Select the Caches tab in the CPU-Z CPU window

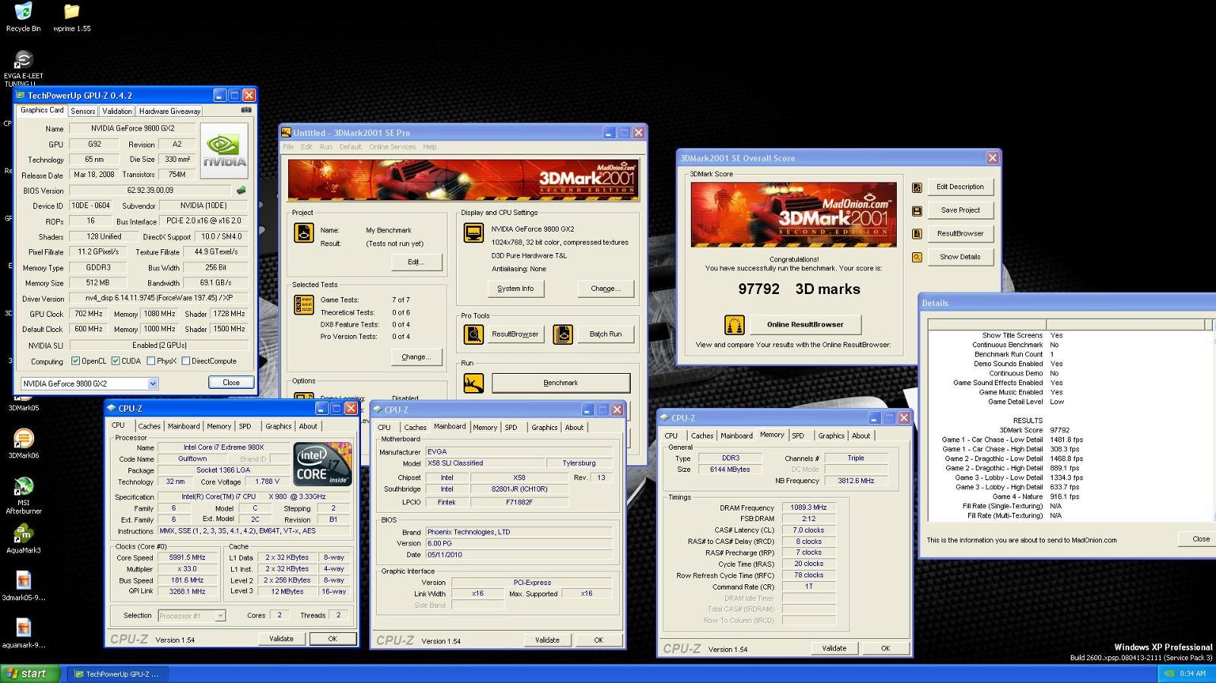pyautogui.click(x=149, y=426)
